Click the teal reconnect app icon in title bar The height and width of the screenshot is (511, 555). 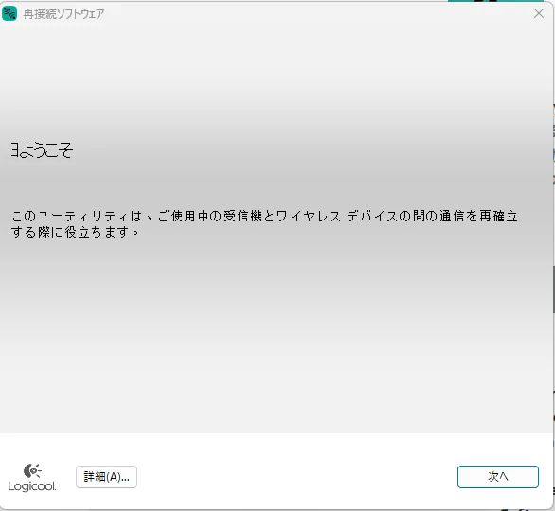click(x=9, y=14)
